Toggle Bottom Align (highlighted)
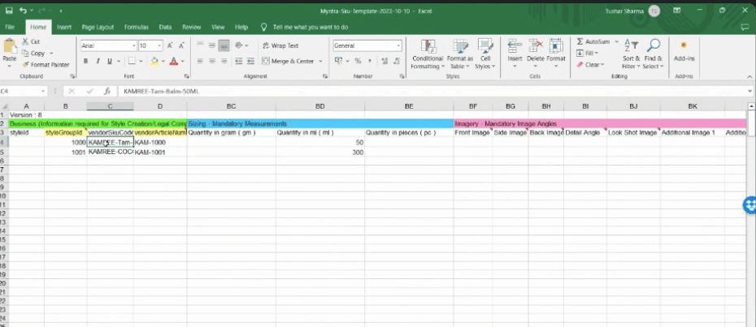Image resolution: width=756 pixels, height=327 pixels. pos(224,45)
